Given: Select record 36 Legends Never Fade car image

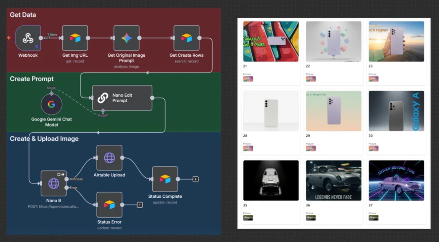Looking at the screenshot, I should [x=333, y=180].
